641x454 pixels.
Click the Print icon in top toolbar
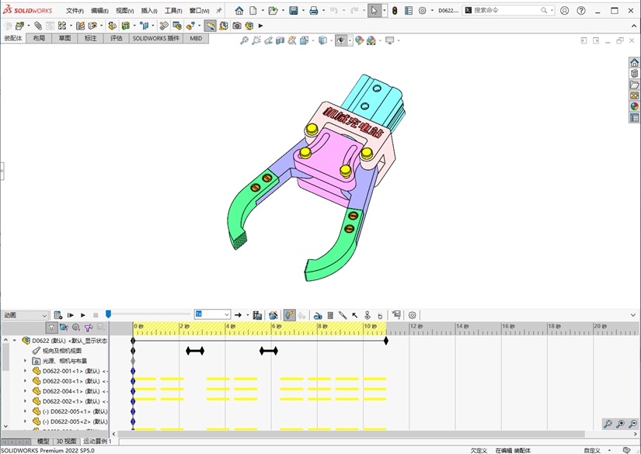pyautogui.click(x=313, y=11)
